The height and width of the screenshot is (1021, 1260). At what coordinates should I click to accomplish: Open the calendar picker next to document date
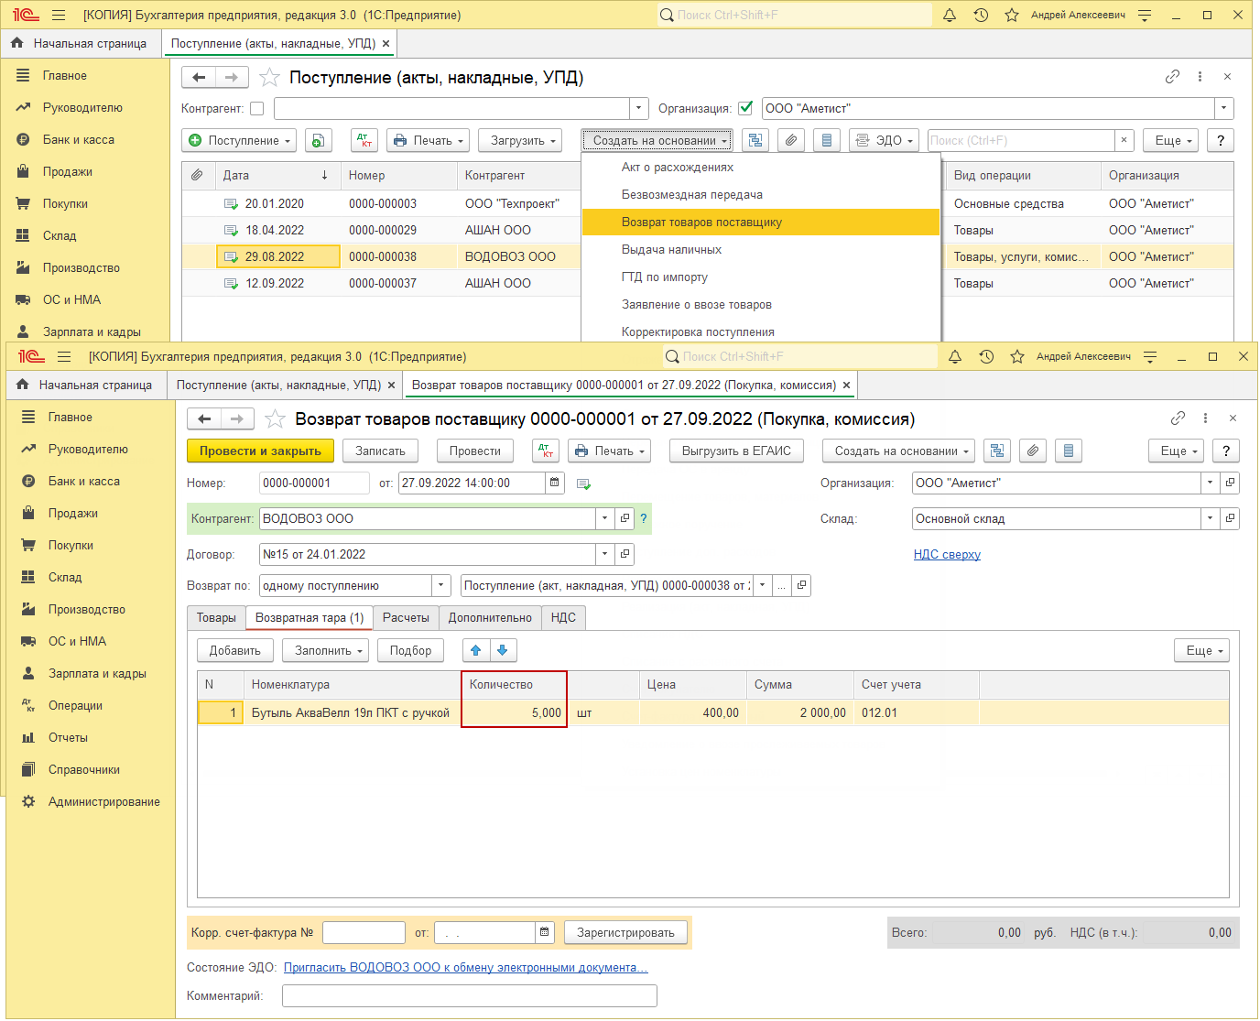pyautogui.click(x=555, y=483)
